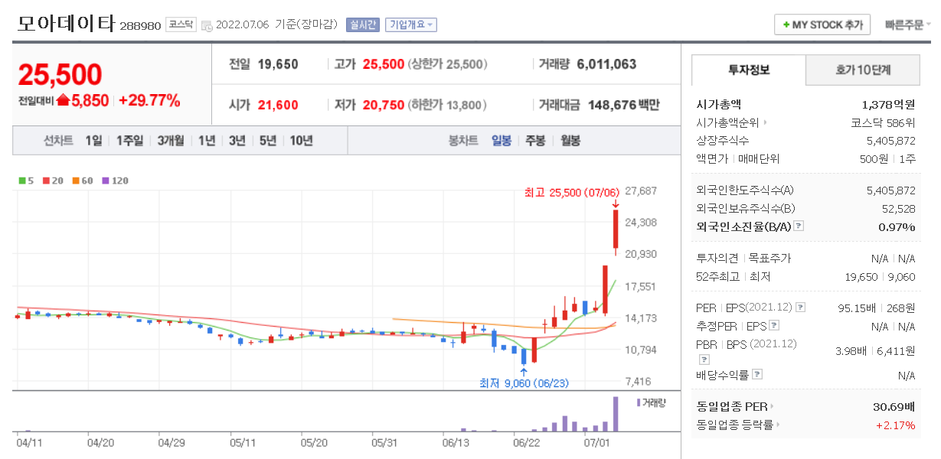Click the 저가 20,750 value
The width and height of the screenshot is (941, 459).
pos(384,105)
